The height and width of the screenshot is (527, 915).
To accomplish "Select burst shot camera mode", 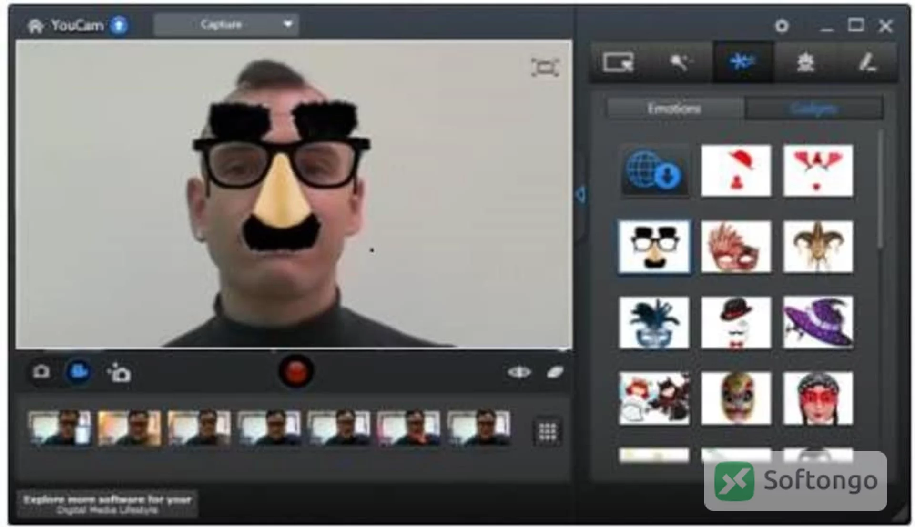I will coord(119,372).
